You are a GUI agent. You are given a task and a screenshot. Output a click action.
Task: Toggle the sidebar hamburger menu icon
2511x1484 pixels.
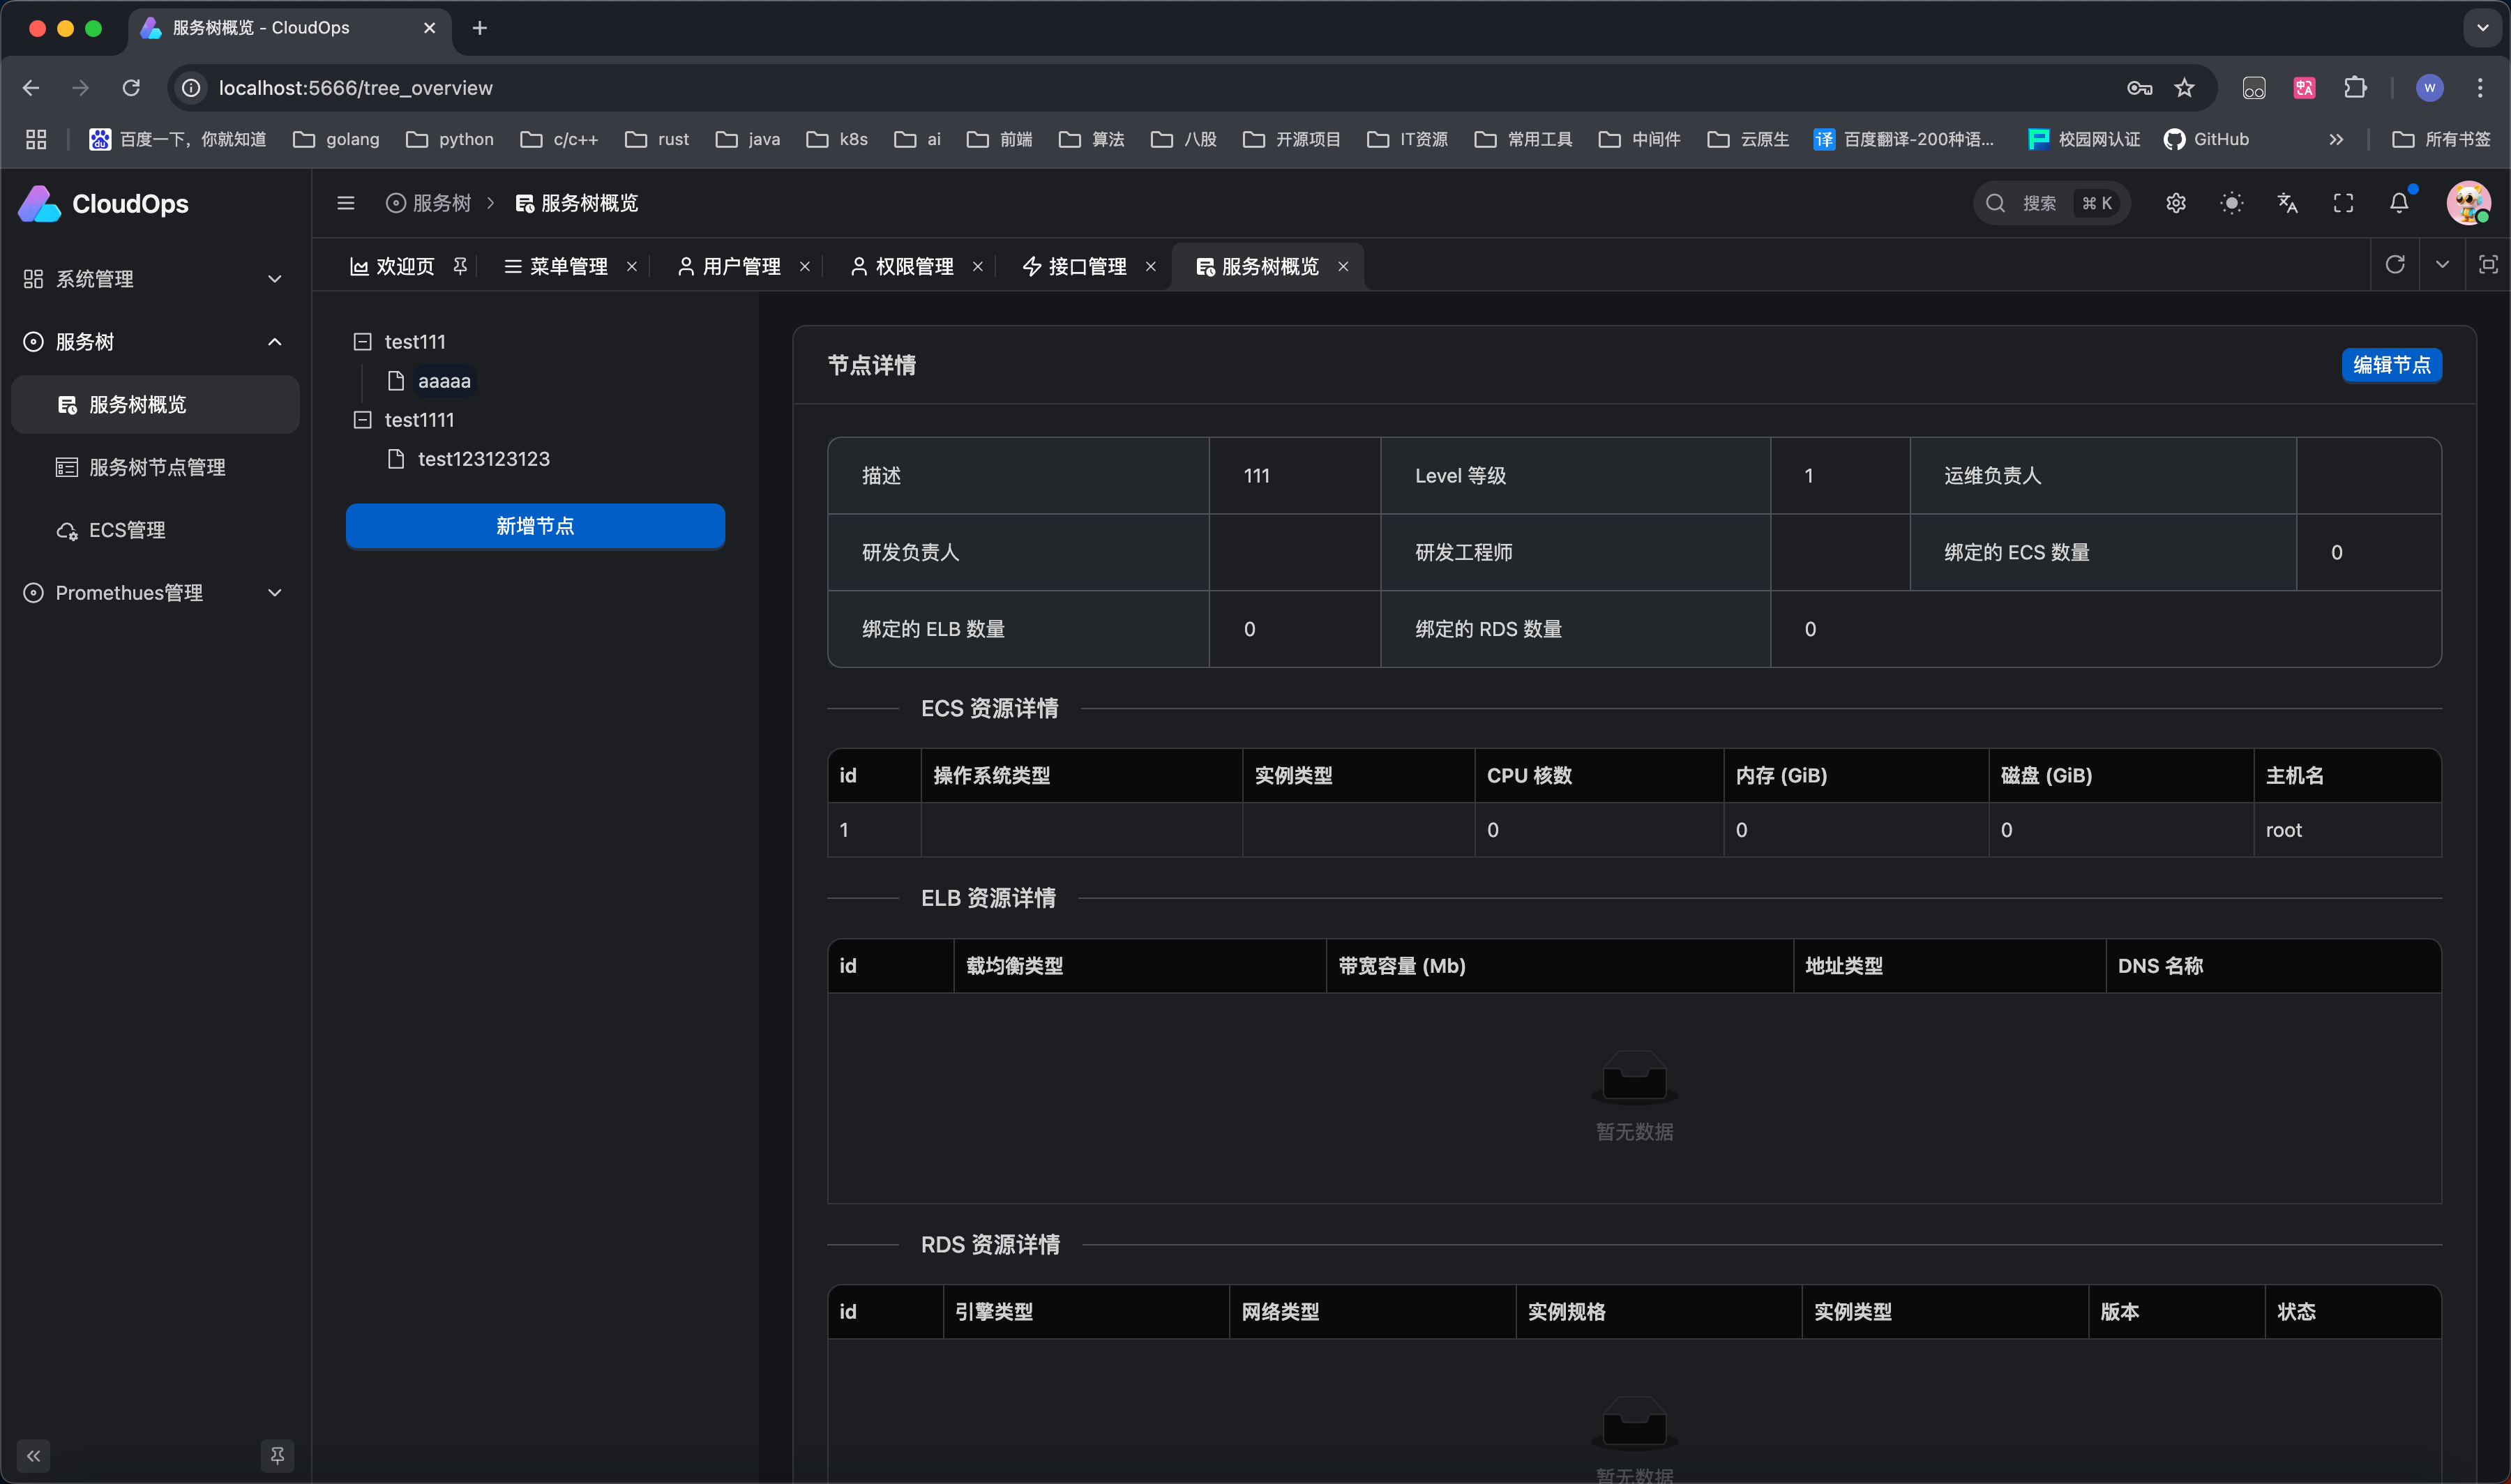pyautogui.click(x=346, y=203)
